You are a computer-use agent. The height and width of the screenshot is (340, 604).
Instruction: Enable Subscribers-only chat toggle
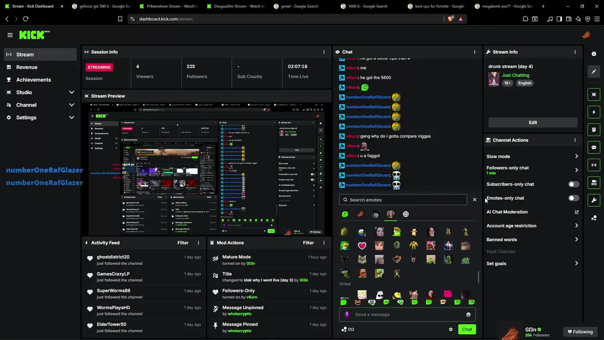pyautogui.click(x=573, y=184)
